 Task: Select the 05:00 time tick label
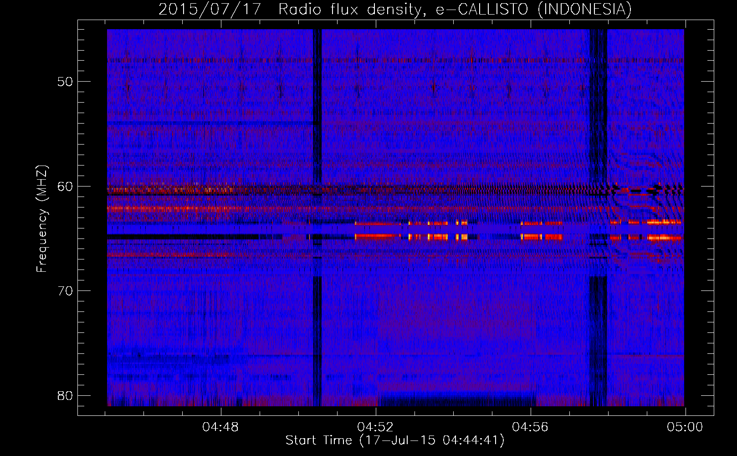click(685, 427)
